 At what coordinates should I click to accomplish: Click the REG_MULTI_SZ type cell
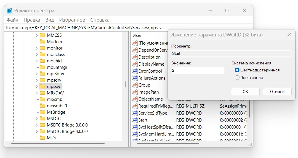click(190, 106)
